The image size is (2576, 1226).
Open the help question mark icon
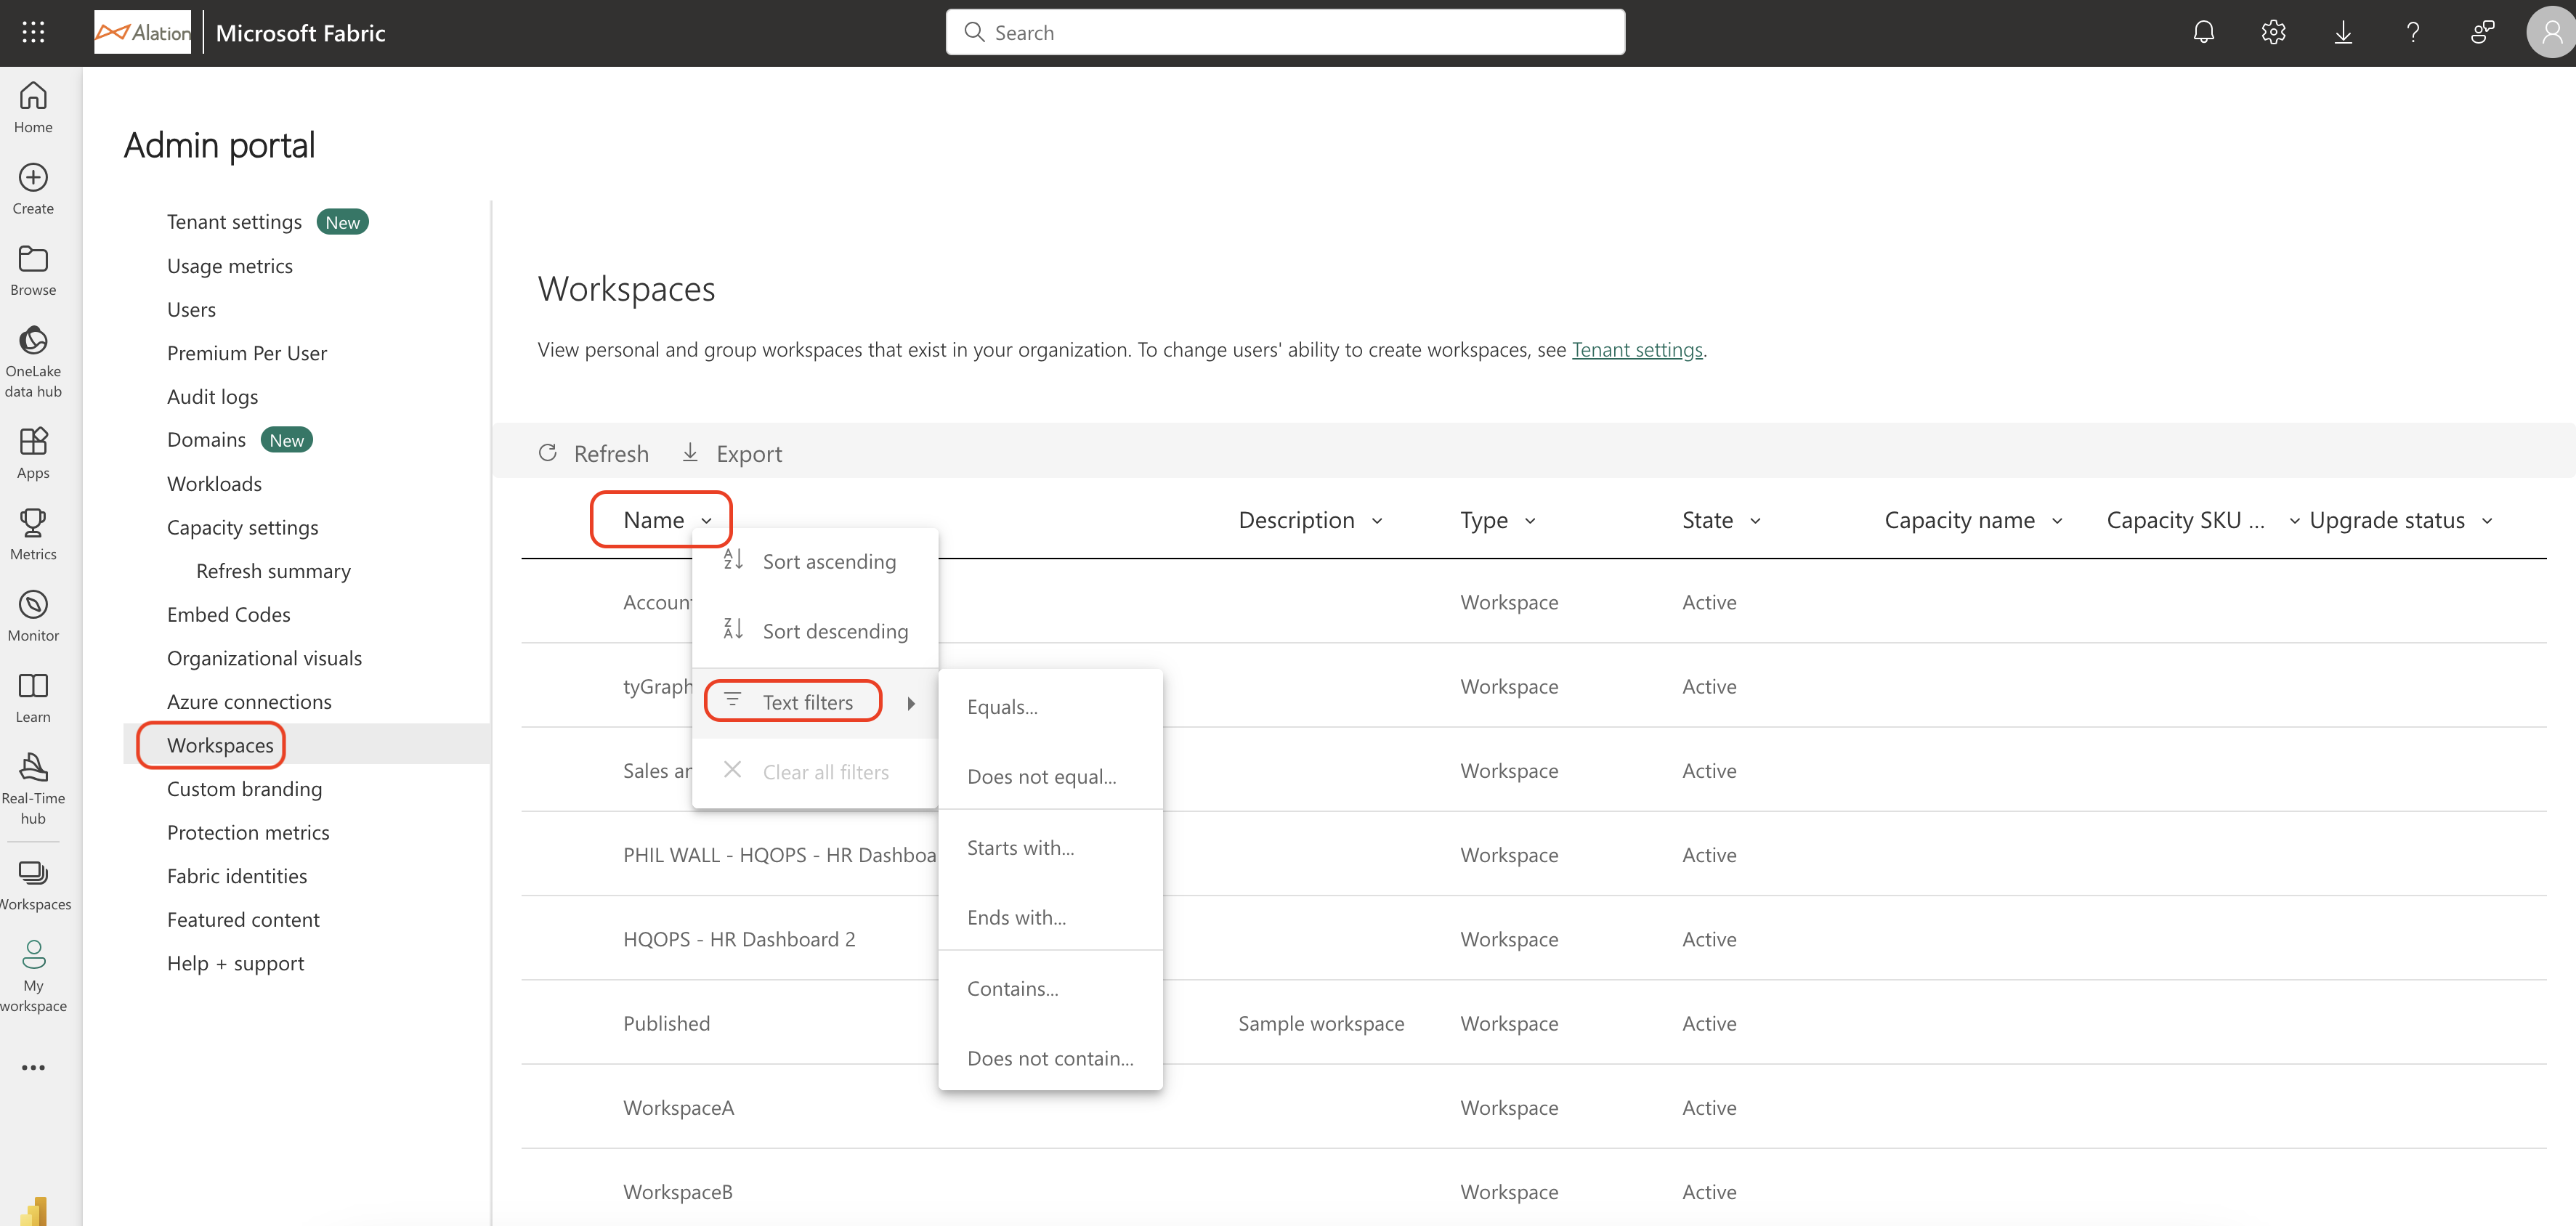click(x=2413, y=32)
